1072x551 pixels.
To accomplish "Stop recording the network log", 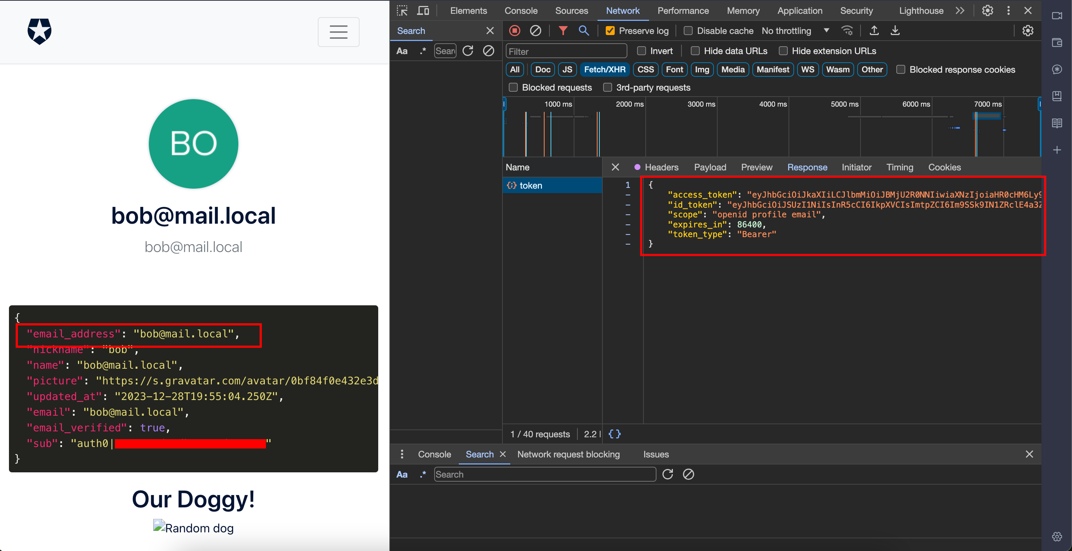I will click(x=514, y=31).
